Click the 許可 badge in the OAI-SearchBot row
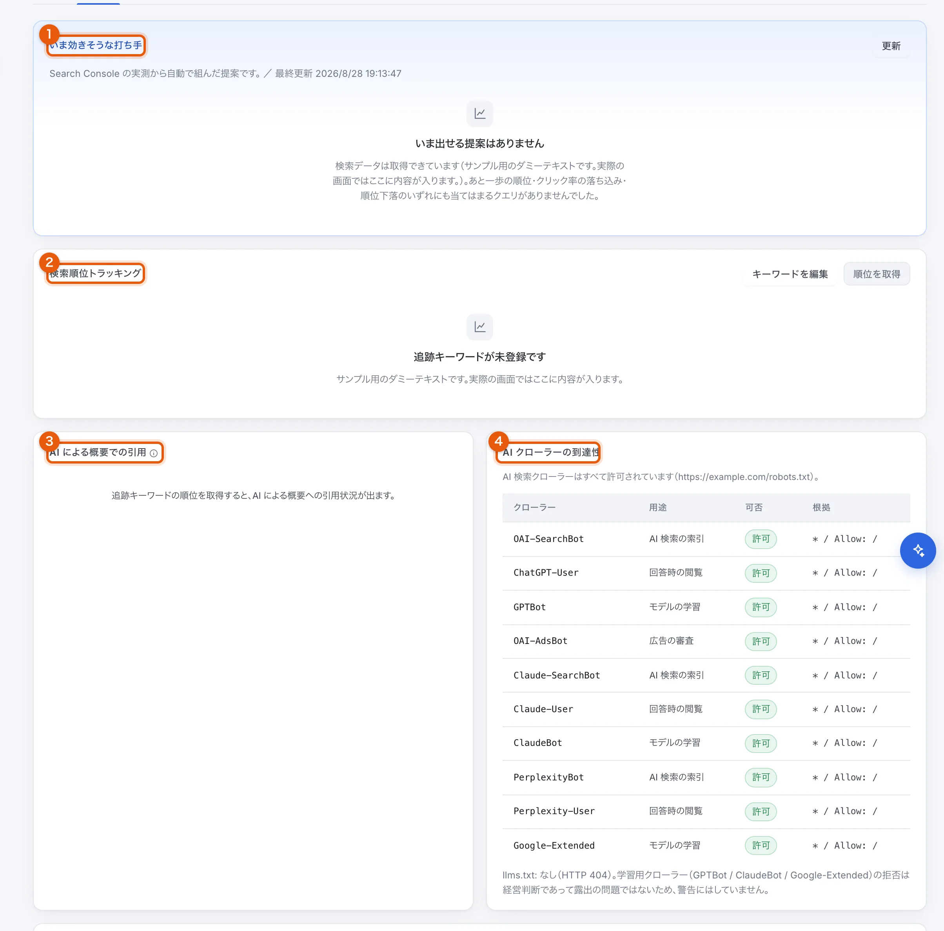 [760, 538]
